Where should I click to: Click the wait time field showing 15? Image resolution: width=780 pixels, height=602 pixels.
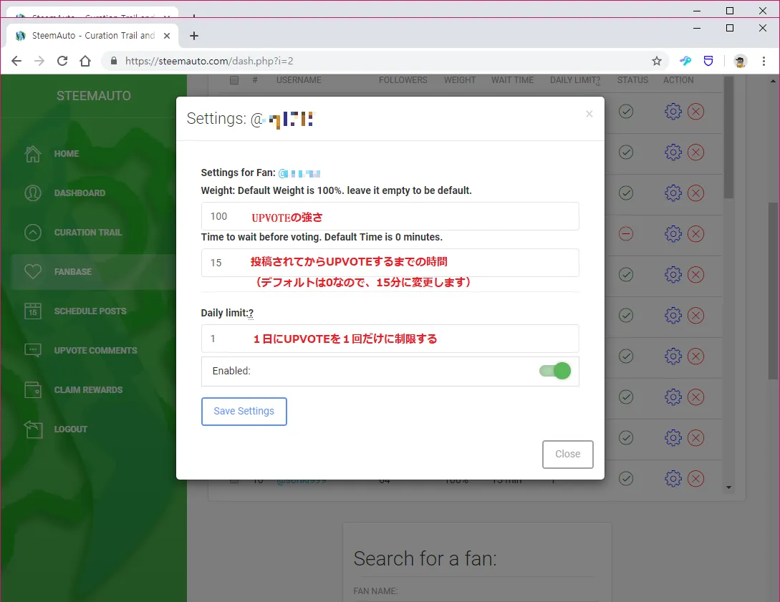[390, 263]
